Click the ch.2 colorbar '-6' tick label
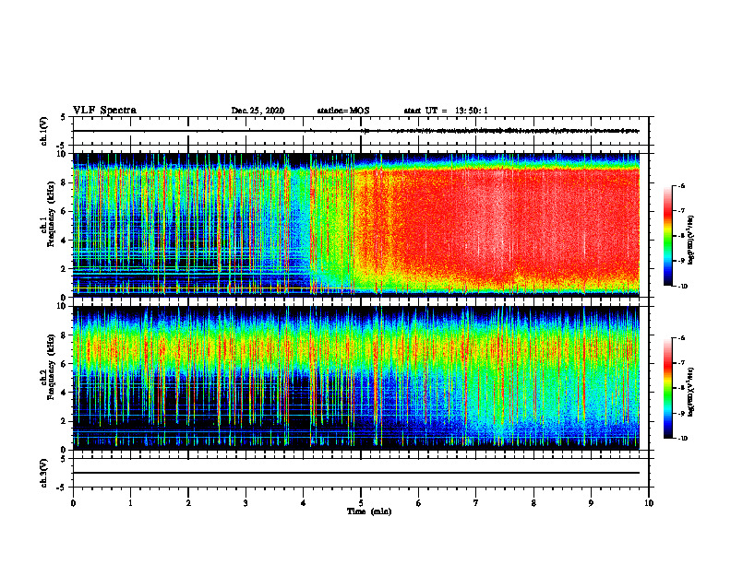Viewport: 731px width, 564px height. (682, 338)
